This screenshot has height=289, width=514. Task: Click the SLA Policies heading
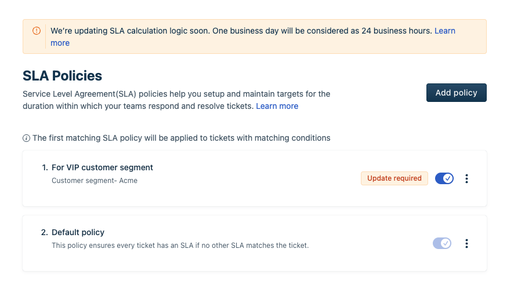click(x=62, y=75)
